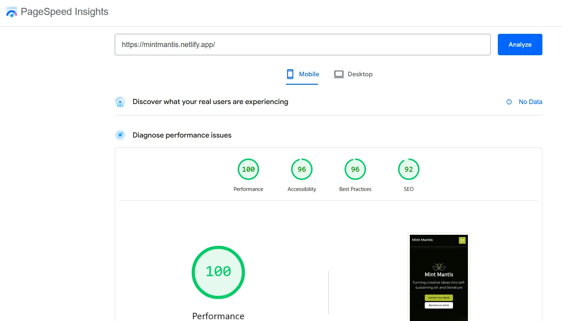Viewport: 562px width, 321px height.
Task: Click the PageSpeed Insights logo icon
Action: coord(12,12)
